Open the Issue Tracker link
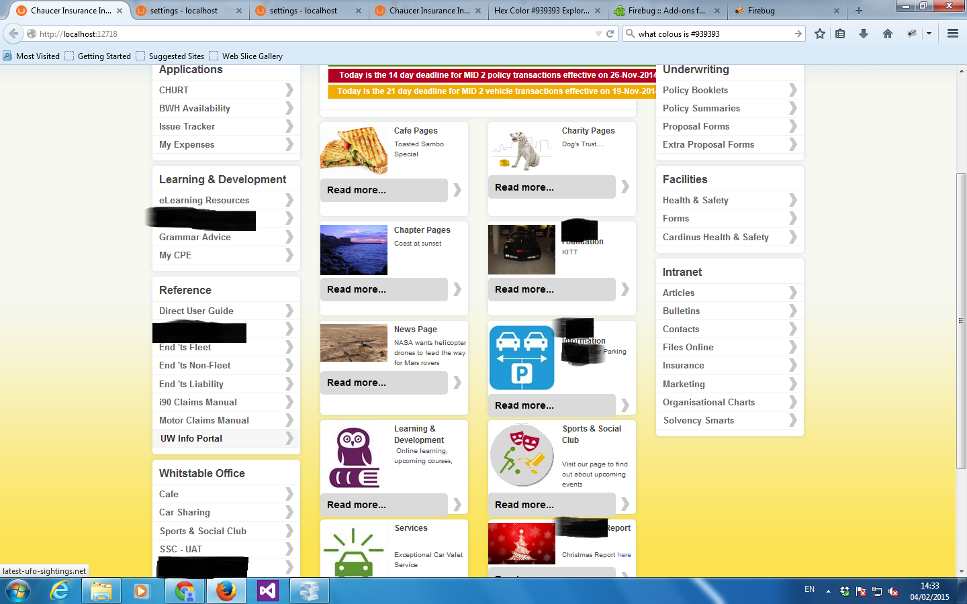This screenshot has width=967, height=604. tap(187, 126)
